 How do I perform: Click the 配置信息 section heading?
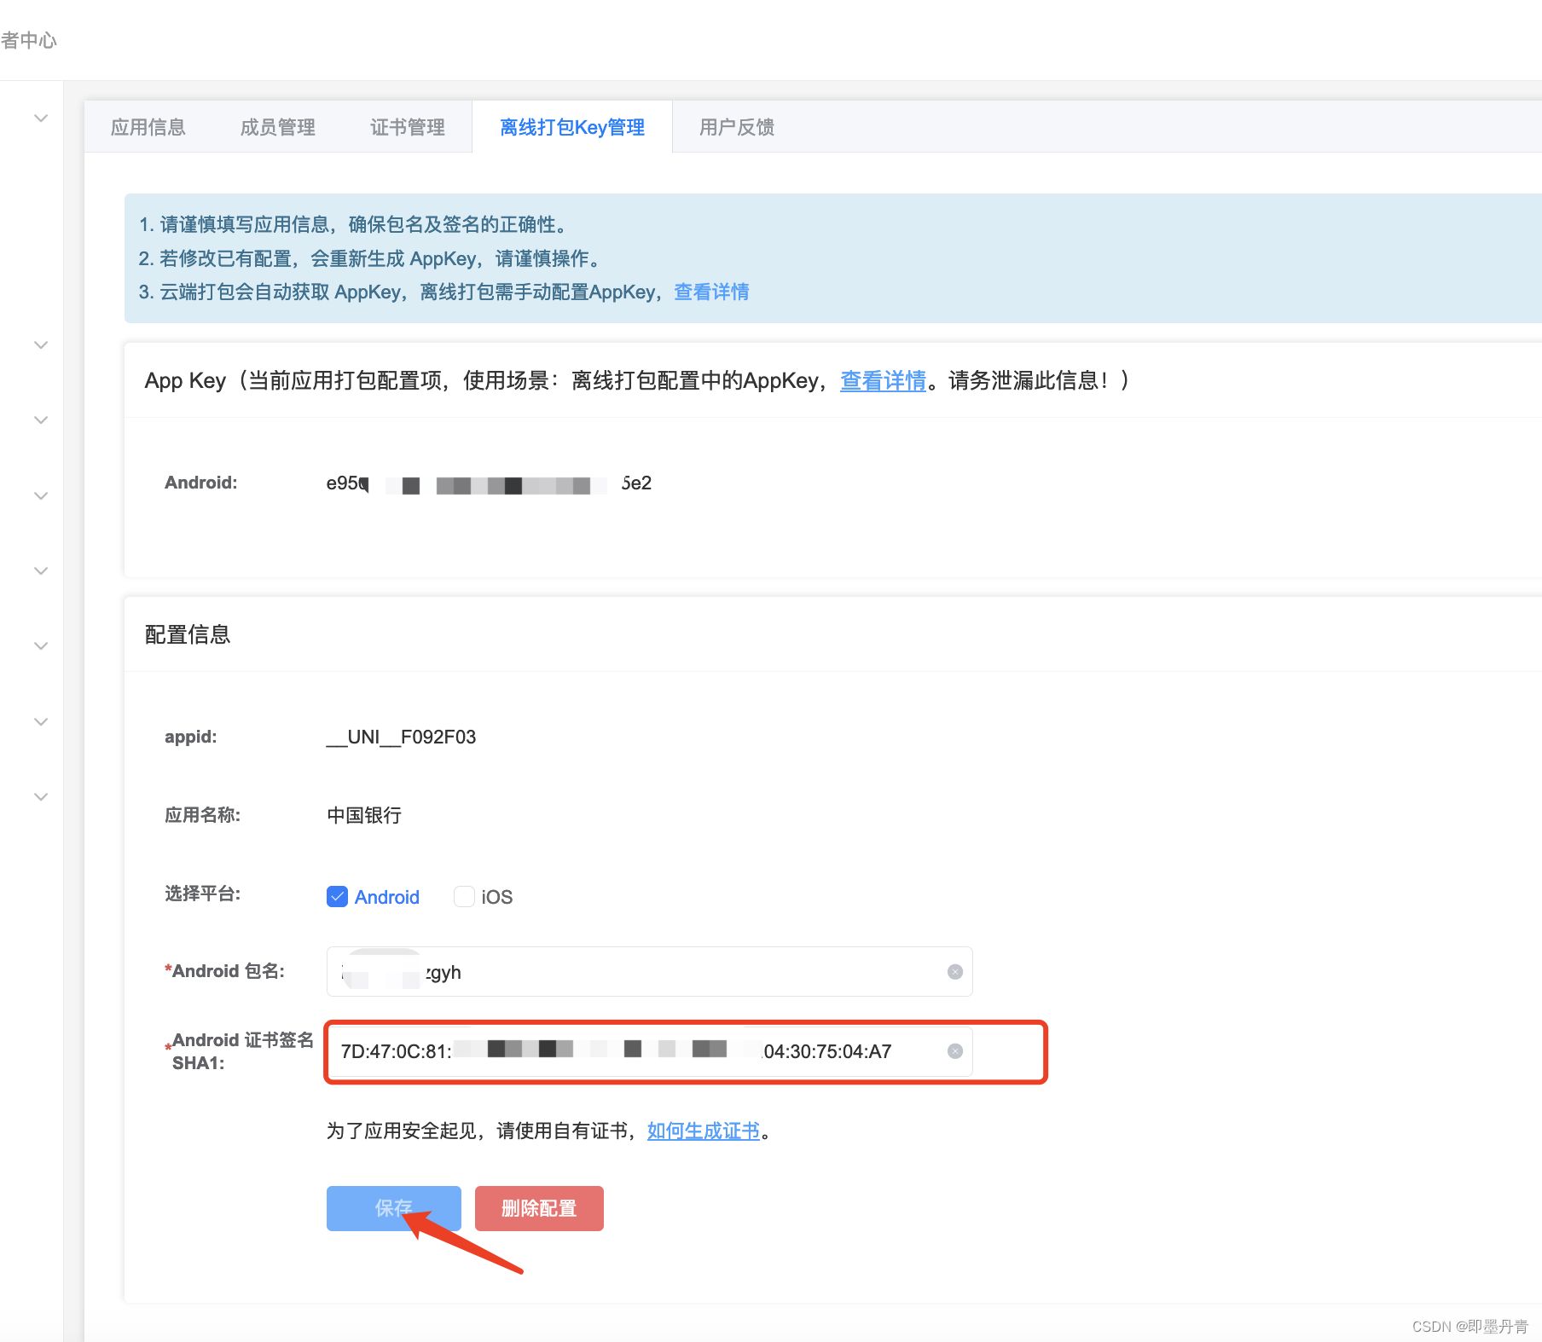point(188,634)
